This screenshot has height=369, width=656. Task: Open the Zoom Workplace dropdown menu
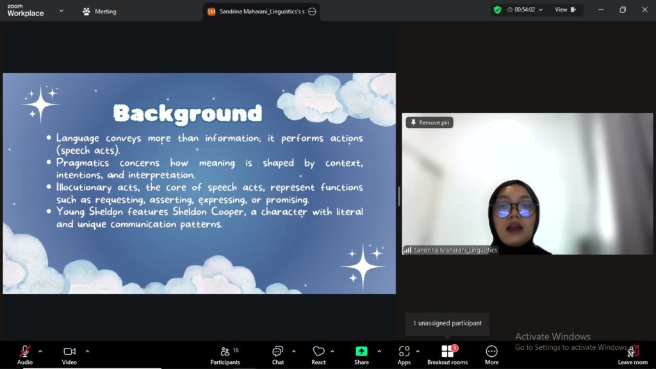coord(61,11)
